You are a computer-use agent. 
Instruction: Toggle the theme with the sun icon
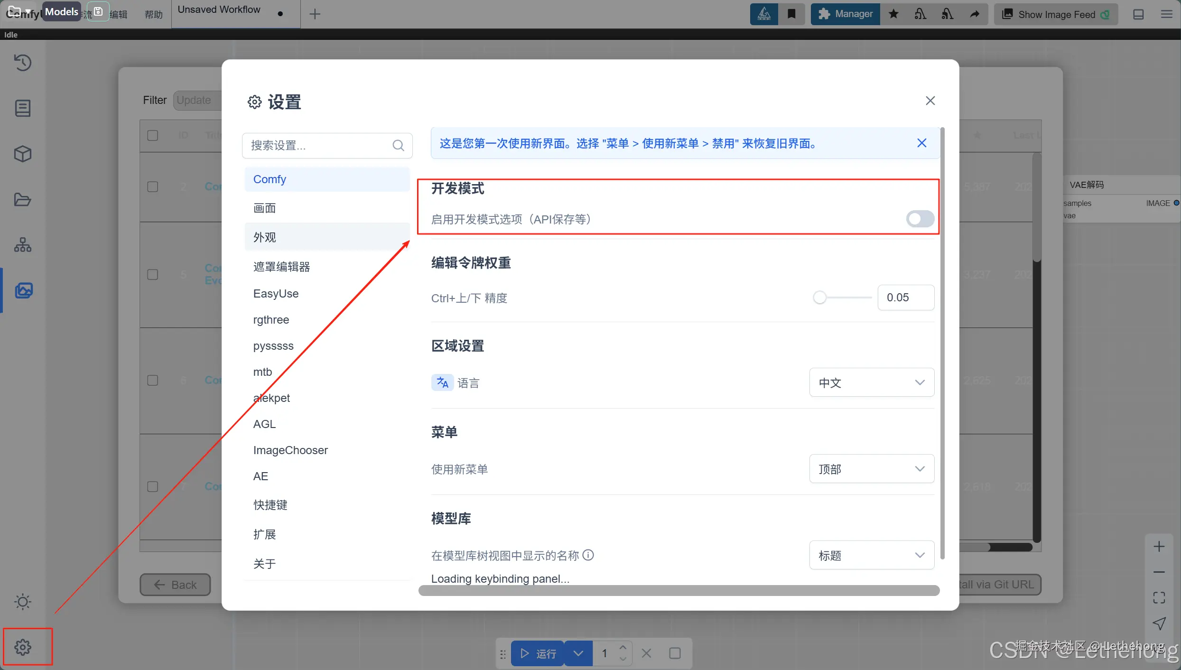tap(22, 601)
